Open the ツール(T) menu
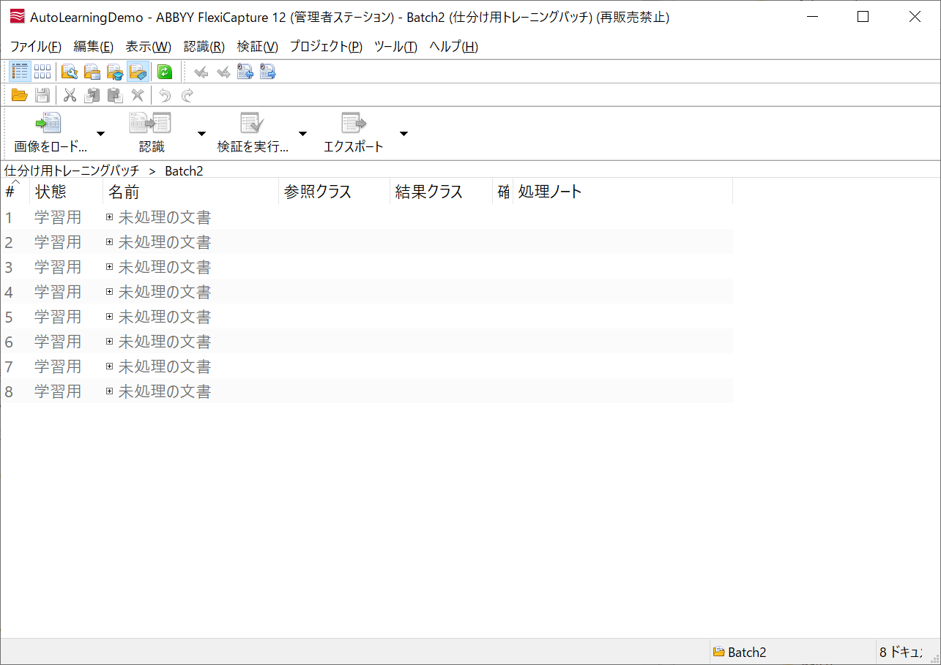Image resolution: width=941 pixels, height=665 pixels. [x=395, y=47]
